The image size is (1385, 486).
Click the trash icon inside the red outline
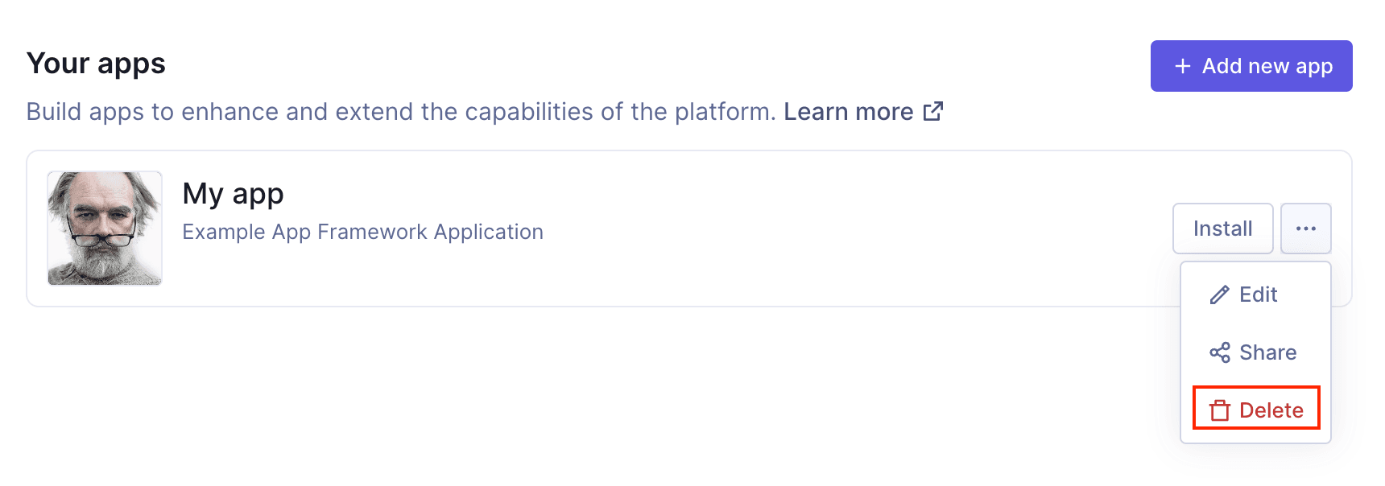tap(1219, 410)
